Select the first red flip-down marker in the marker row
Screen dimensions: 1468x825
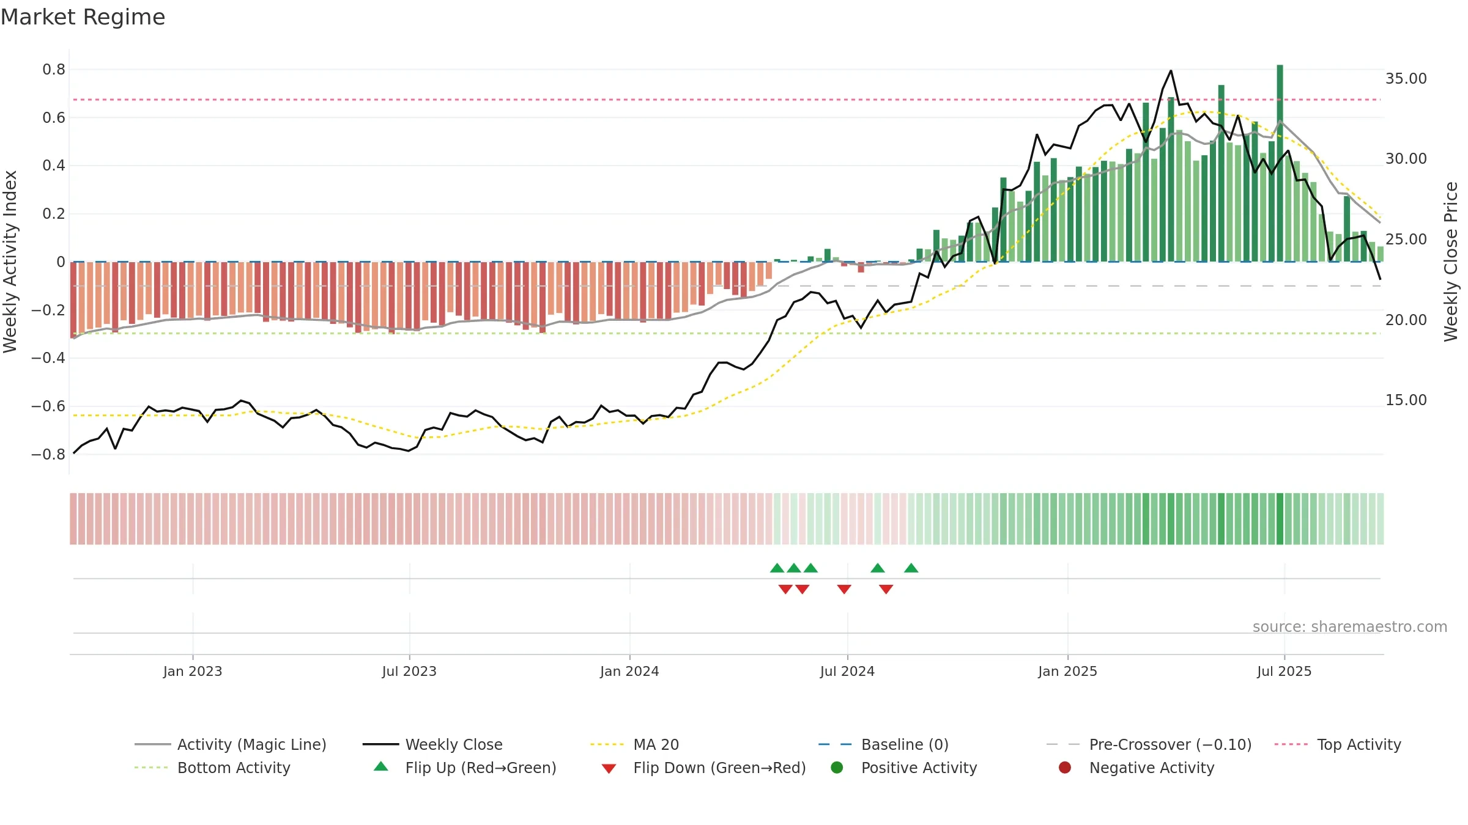tap(785, 589)
